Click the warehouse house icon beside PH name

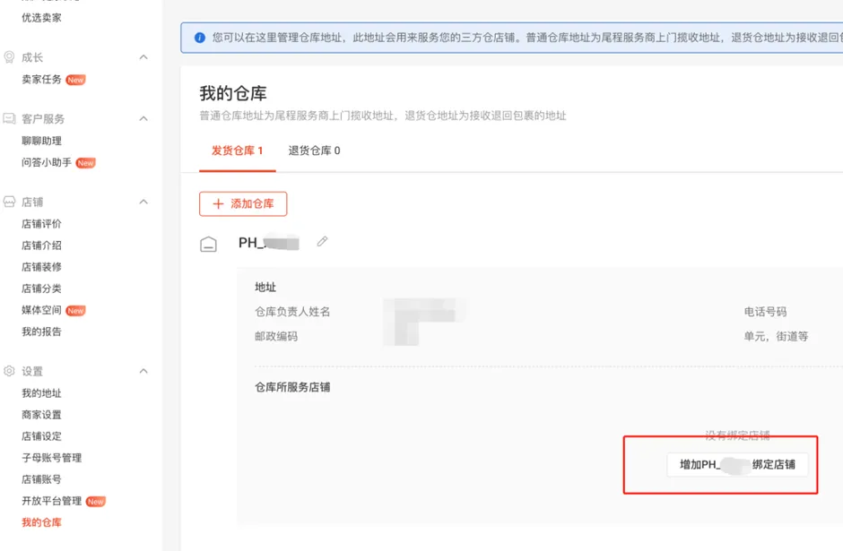(x=209, y=243)
